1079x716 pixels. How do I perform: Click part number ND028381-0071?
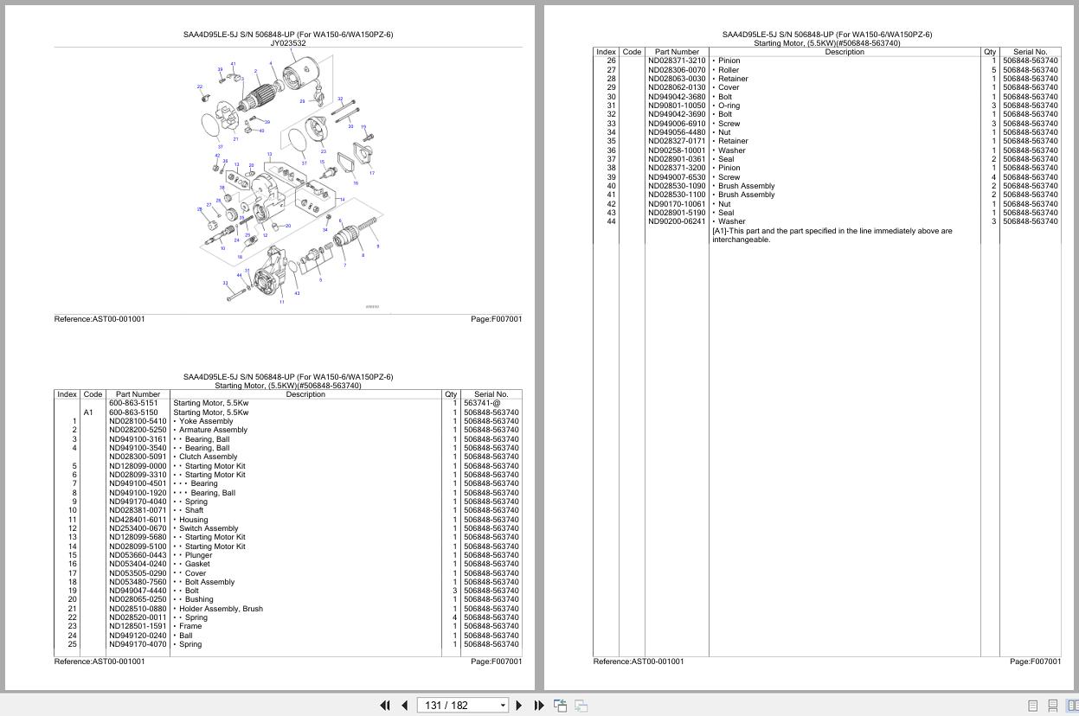tap(138, 510)
